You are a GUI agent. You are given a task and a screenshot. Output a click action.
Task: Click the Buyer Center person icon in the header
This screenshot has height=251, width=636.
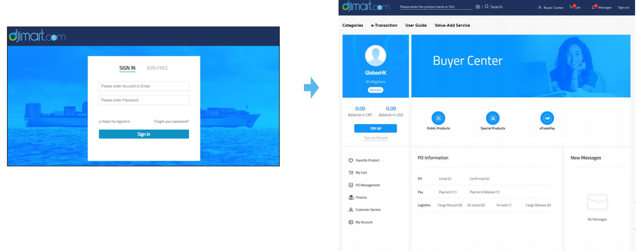[x=540, y=7]
